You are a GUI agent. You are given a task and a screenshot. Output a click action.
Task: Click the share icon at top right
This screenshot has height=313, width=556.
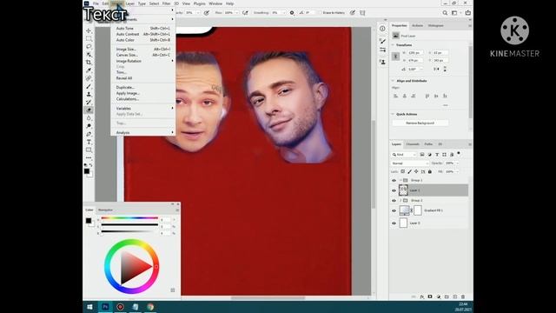[x=468, y=13]
